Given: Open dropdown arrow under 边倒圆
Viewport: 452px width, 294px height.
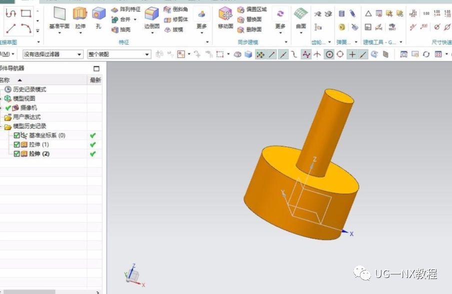Looking at the screenshot, I should click(152, 33).
